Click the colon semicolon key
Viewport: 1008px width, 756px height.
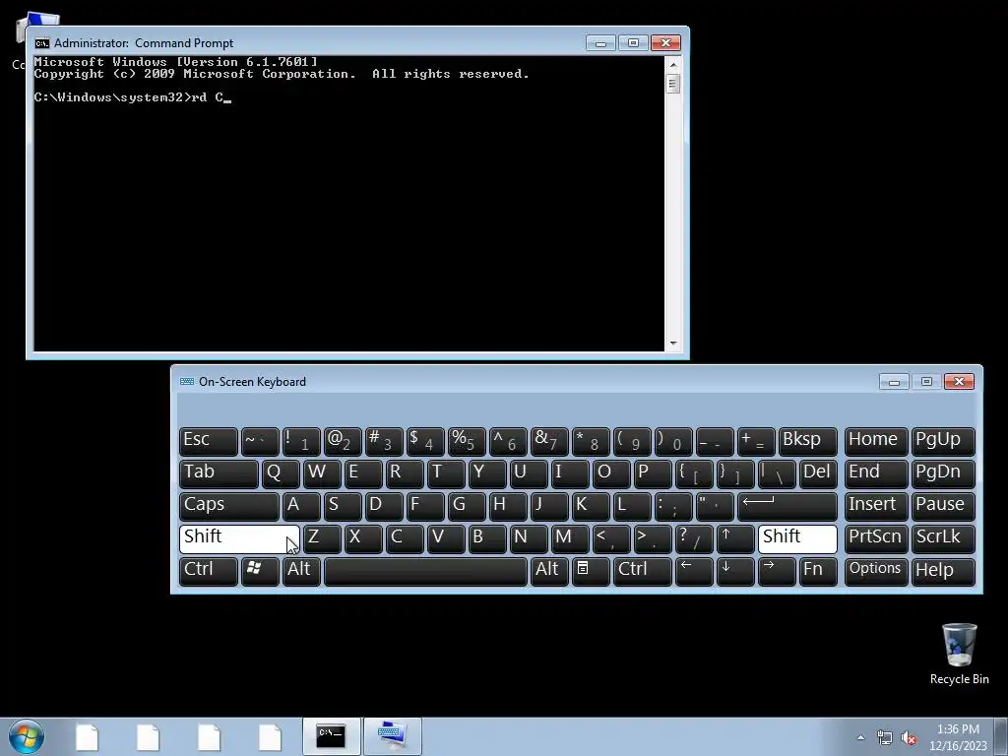click(x=673, y=506)
